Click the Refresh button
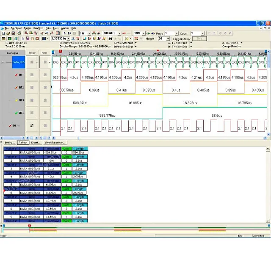 [x=23, y=143]
